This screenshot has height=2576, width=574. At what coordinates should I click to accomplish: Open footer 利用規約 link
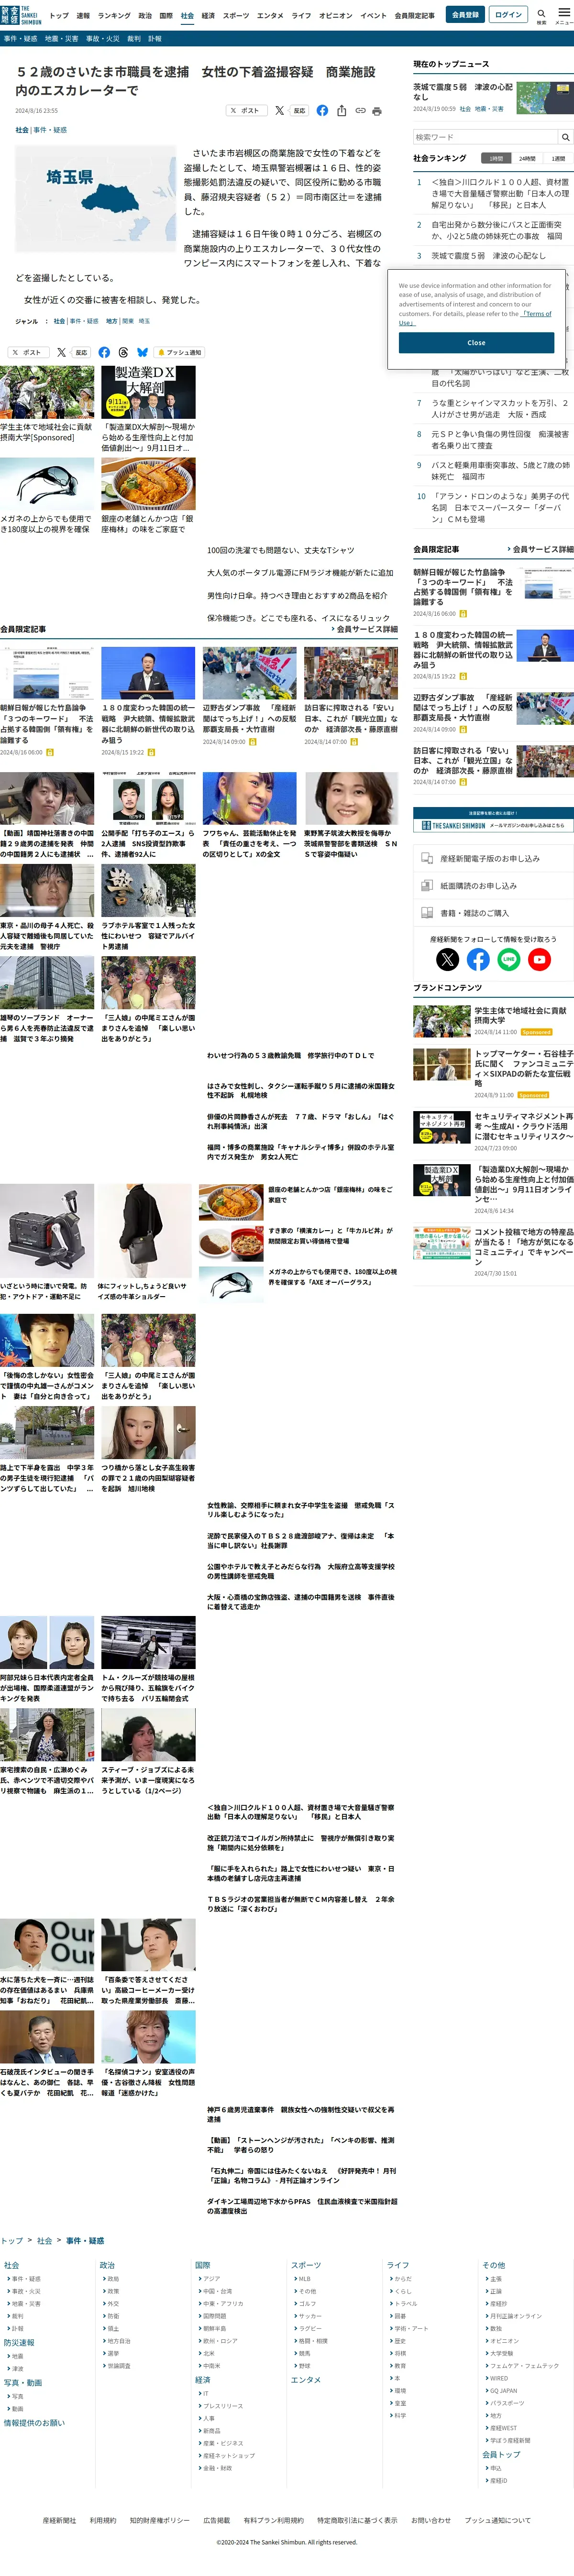coord(103,2520)
